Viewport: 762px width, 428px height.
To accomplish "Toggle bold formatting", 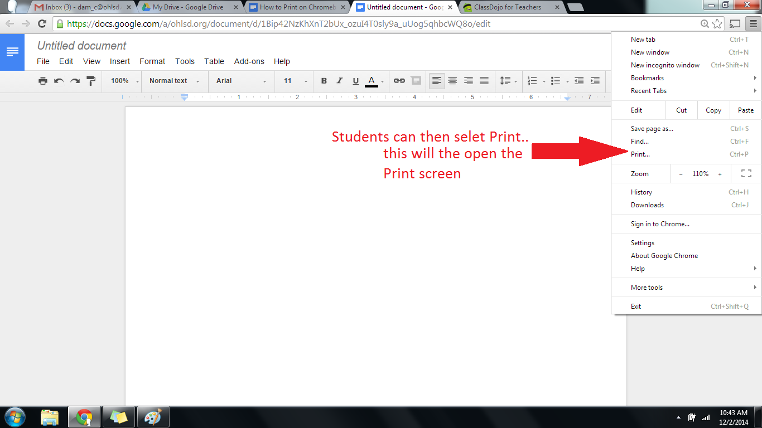I will [x=324, y=81].
